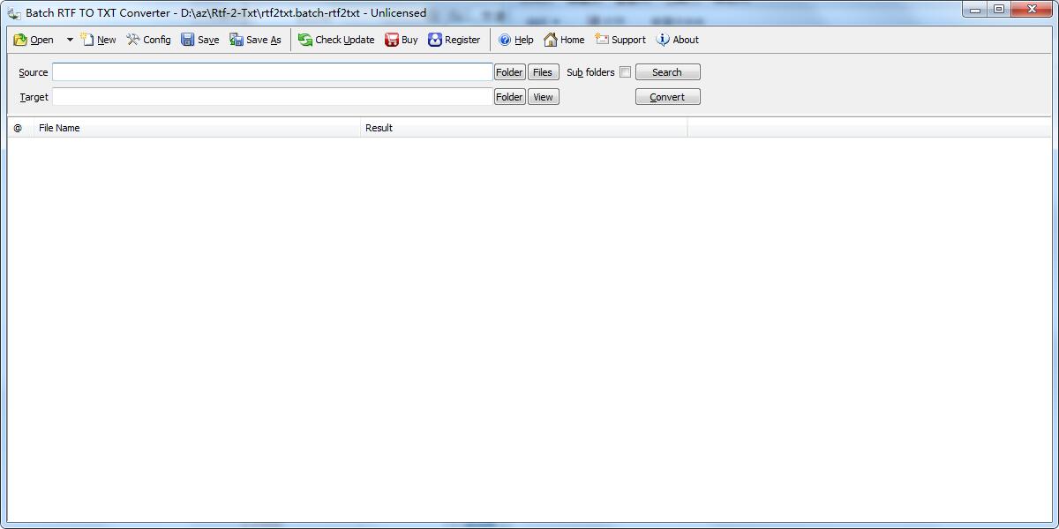
Task: Open the Support option
Action: pos(620,40)
